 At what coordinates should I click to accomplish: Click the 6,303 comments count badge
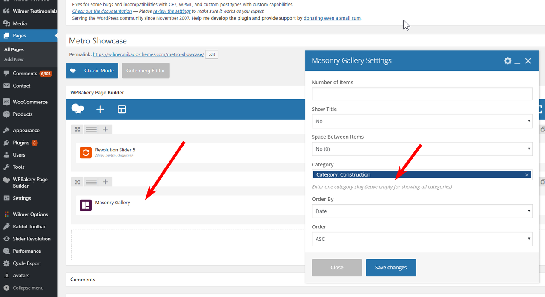pos(46,74)
